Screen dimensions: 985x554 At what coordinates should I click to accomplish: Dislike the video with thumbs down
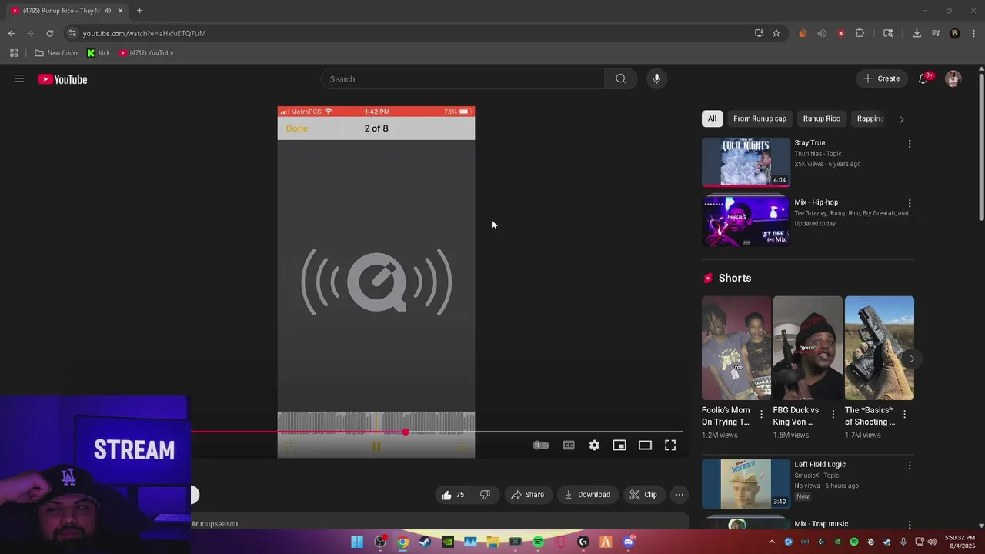point(485,495)
